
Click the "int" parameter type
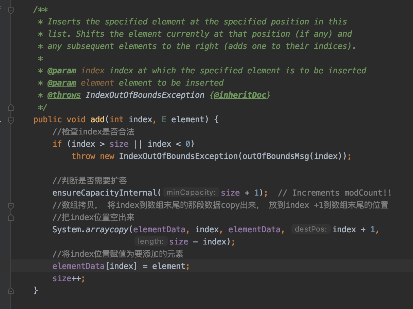(x=116, y=120)
